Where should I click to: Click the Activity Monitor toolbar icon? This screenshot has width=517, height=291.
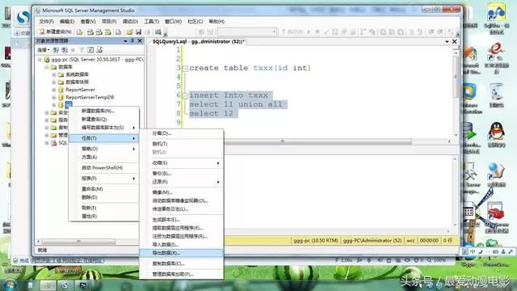click(x=158, y=32)
